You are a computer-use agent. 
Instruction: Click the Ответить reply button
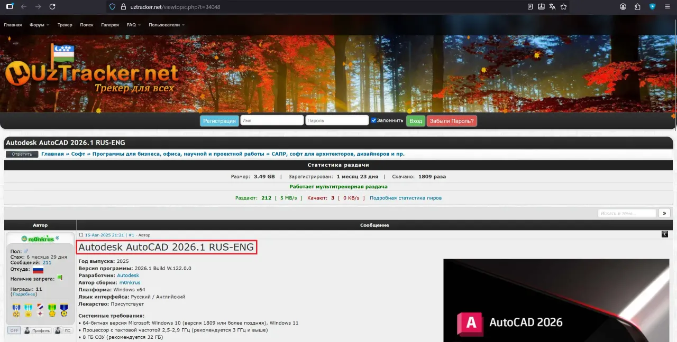click(22, 154)
